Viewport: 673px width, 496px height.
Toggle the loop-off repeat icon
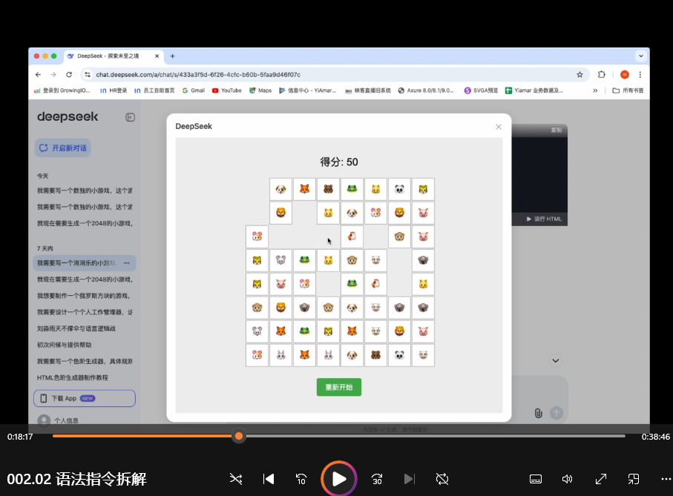(442, 479)
